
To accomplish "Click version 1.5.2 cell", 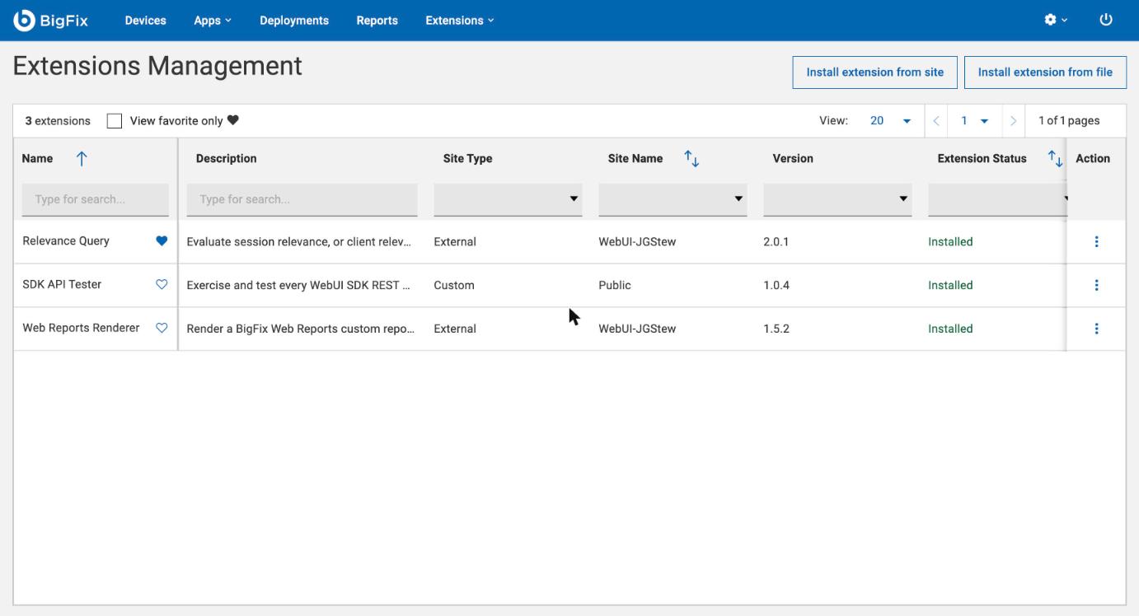I will click(776, 329).
